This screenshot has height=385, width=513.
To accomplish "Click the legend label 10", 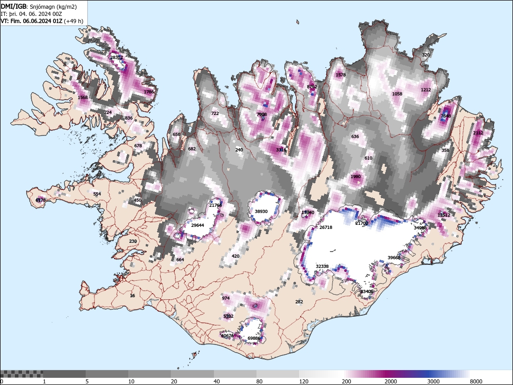I will 131,381.
